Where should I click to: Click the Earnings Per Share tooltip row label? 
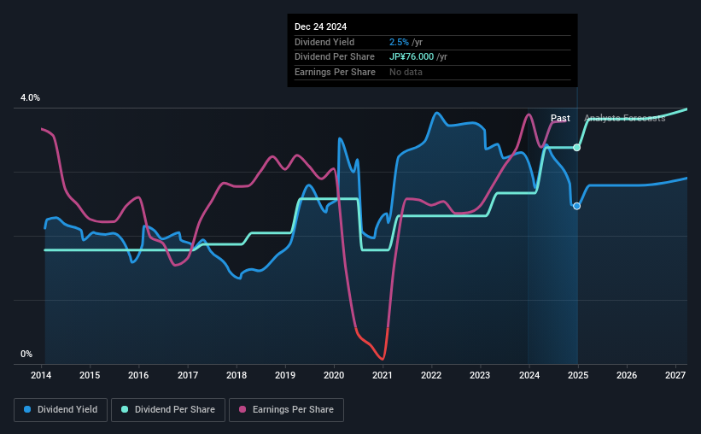coord(335,72)
